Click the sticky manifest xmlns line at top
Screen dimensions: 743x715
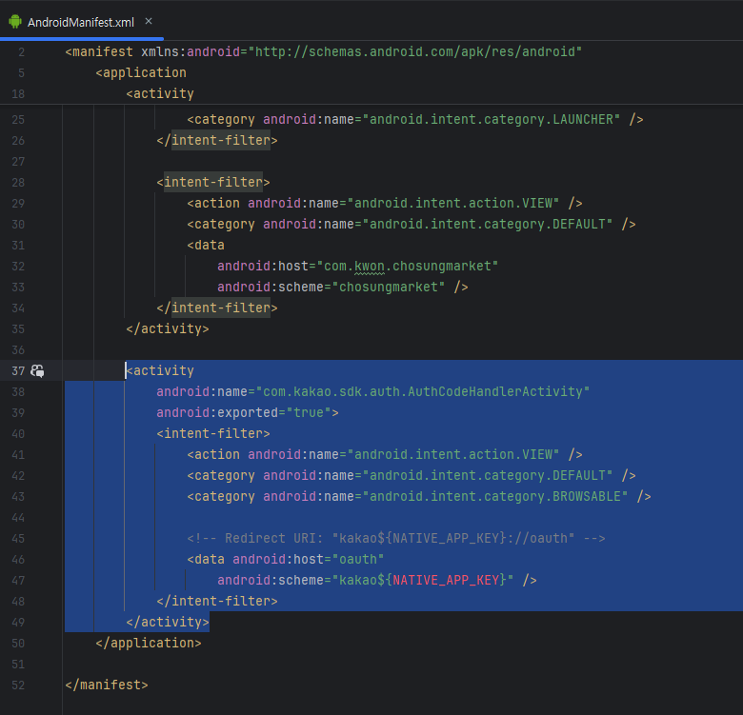[x=324, y=51]
